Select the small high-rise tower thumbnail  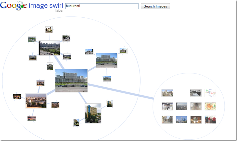[110, 104]
